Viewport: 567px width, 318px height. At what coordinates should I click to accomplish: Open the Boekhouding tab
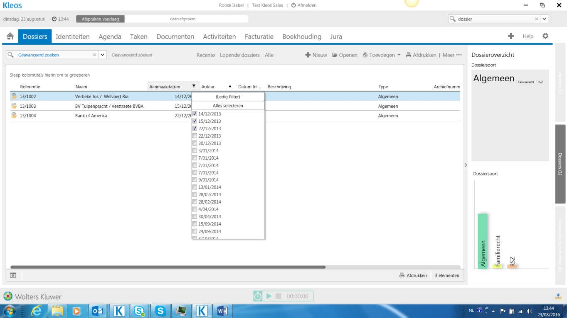coord(302,36)
